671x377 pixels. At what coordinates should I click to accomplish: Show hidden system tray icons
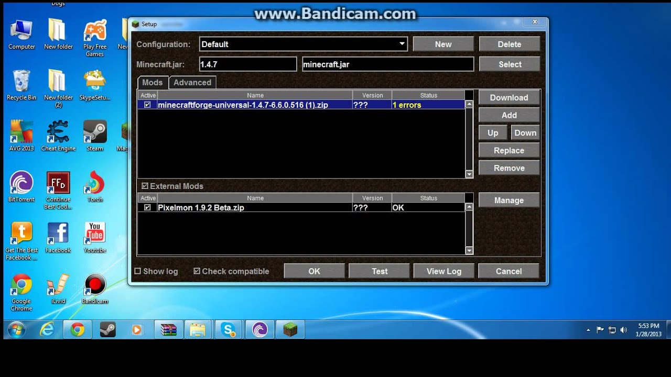pos(588,330)
